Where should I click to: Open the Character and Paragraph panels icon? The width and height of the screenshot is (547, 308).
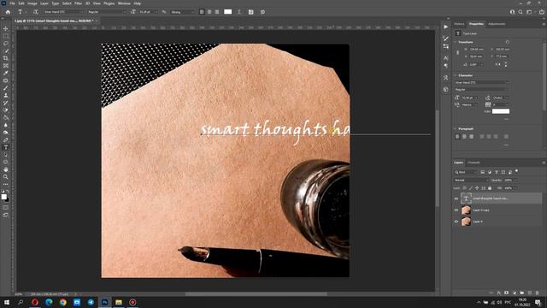tap(250, 12)
